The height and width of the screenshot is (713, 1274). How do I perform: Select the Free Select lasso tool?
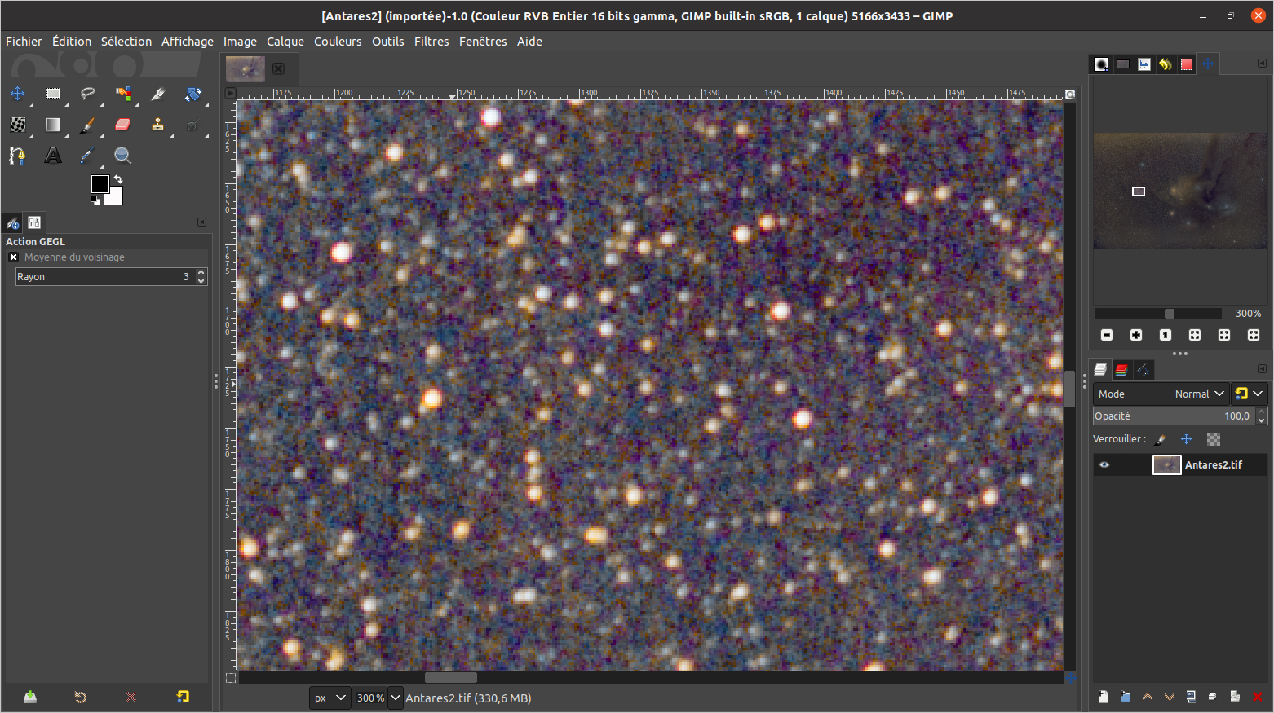[88, 94]
